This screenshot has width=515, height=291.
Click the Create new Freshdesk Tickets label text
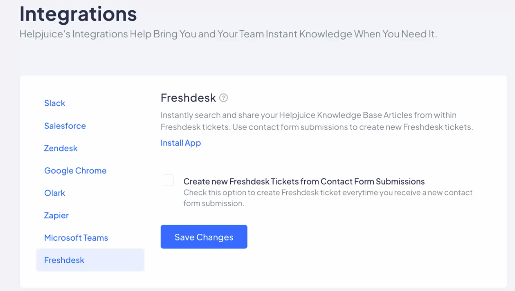(304, 181)
